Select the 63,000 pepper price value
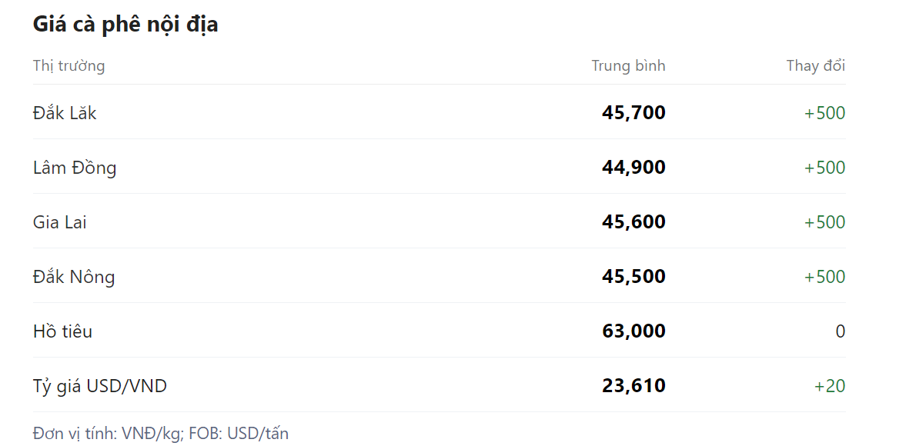 [634, 331]
